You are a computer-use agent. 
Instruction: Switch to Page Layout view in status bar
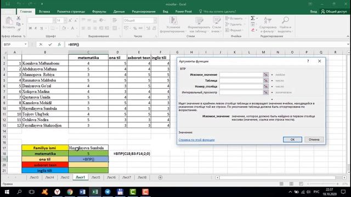click(x=291, y=184)
